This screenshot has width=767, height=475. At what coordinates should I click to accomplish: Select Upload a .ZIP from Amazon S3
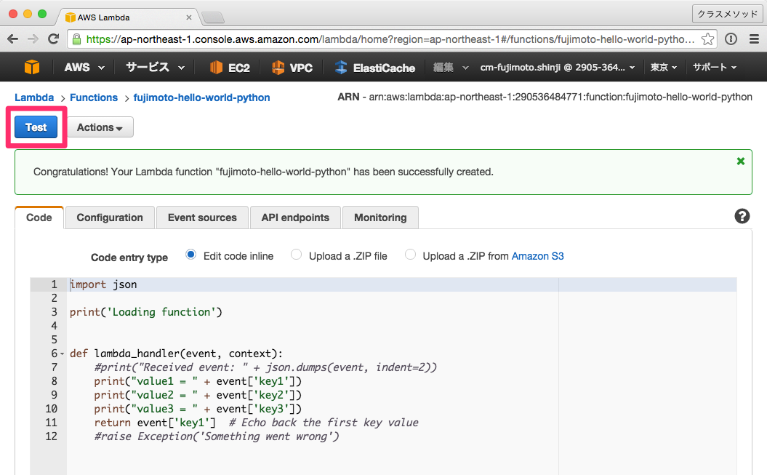click(411, 255)
